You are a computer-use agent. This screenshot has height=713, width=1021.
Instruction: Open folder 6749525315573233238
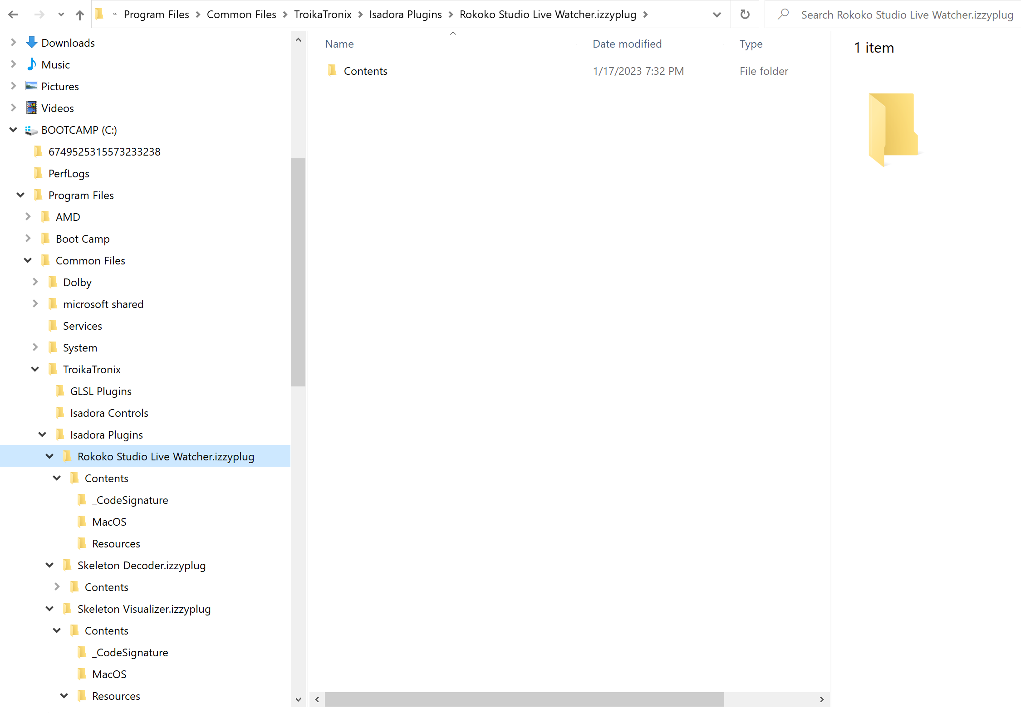104,151
